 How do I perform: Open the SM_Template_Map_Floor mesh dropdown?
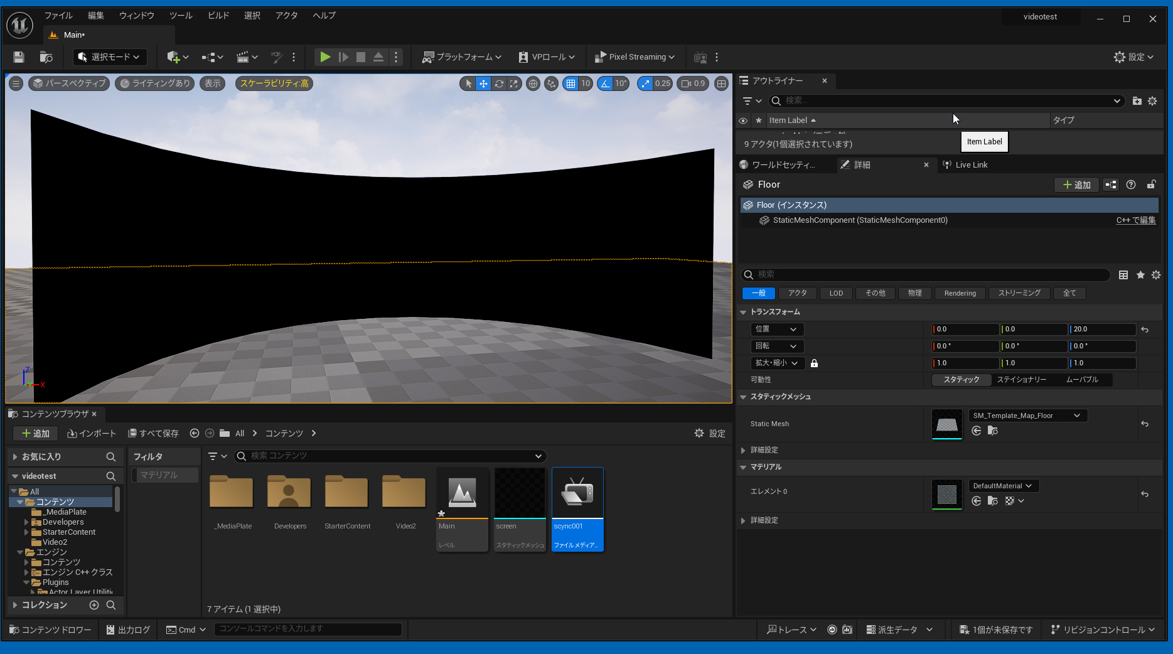click(x=1027, y=415)
